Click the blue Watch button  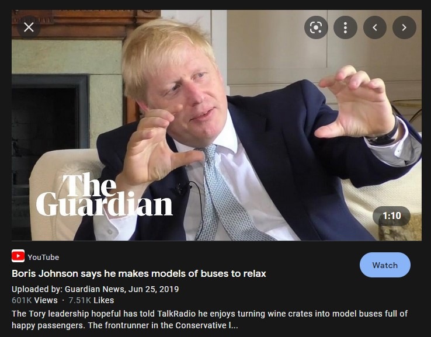(x=385, y=265)
